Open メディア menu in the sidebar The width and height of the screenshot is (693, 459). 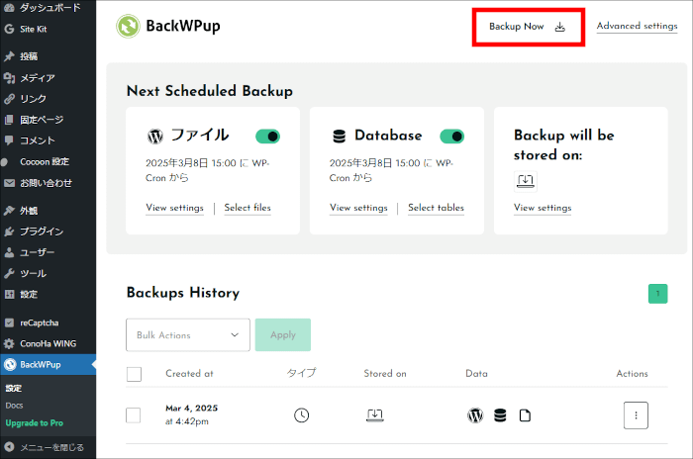pos(48,78)
